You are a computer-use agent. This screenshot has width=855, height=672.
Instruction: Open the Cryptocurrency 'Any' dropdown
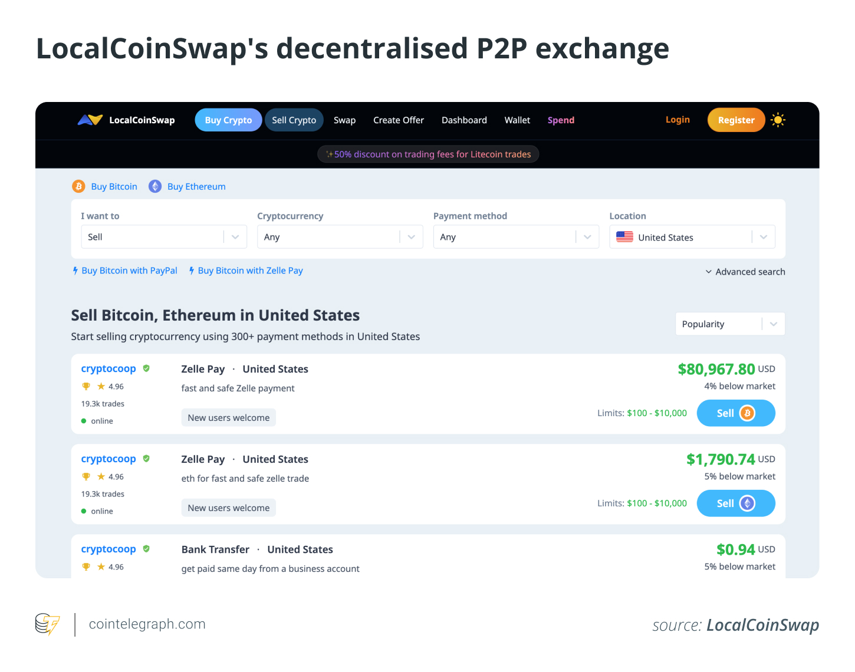pyautogui.click(x=340, y=236)
